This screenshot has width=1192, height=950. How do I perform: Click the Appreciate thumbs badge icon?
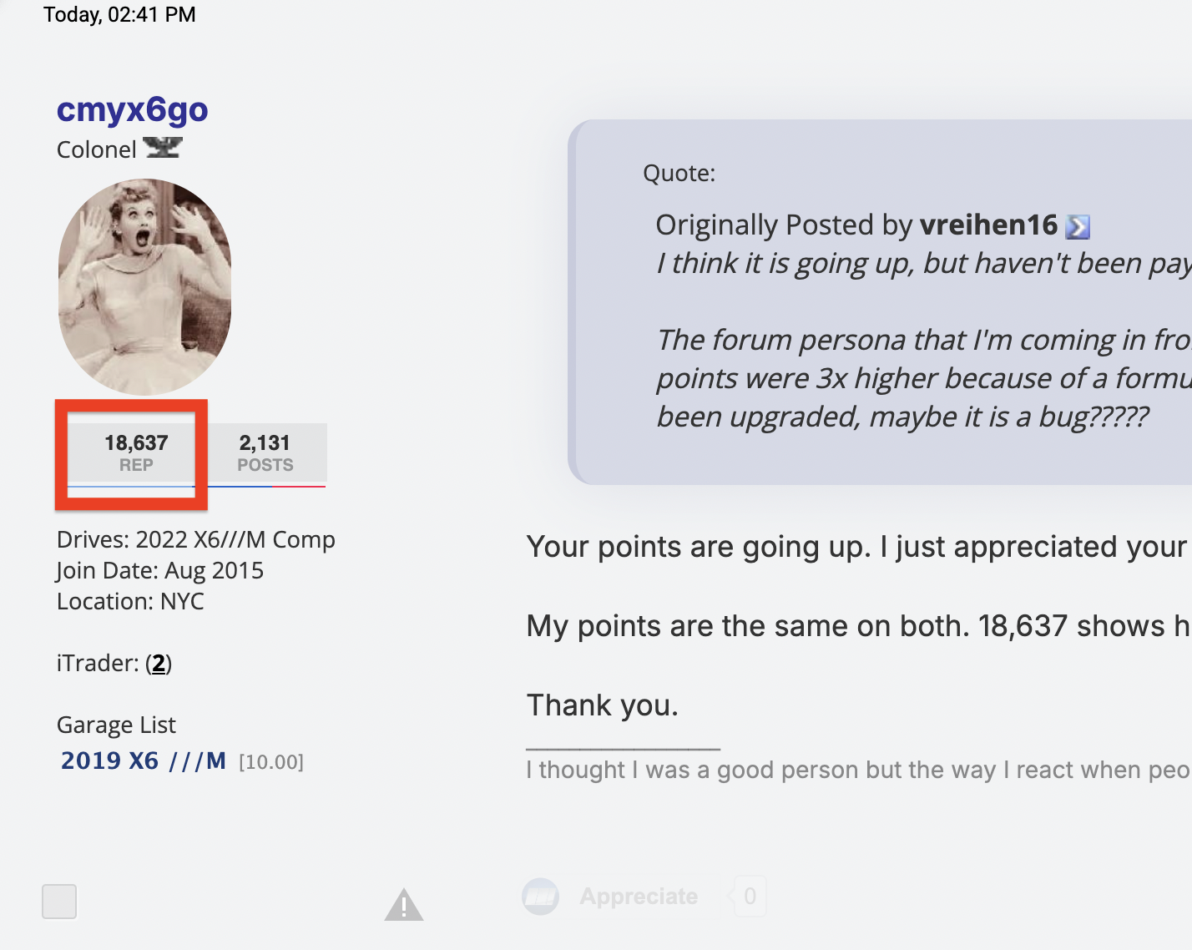[540, 897]
